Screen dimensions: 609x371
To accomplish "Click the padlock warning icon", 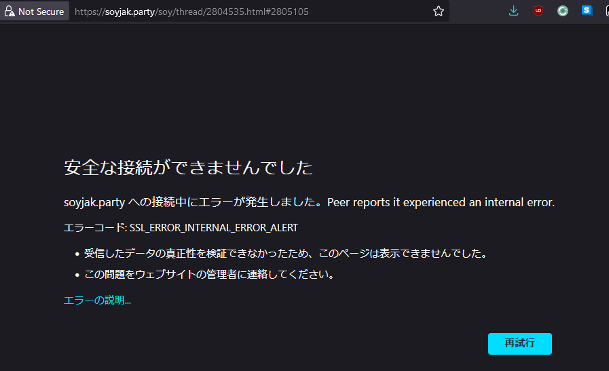I will pos(10,12).
